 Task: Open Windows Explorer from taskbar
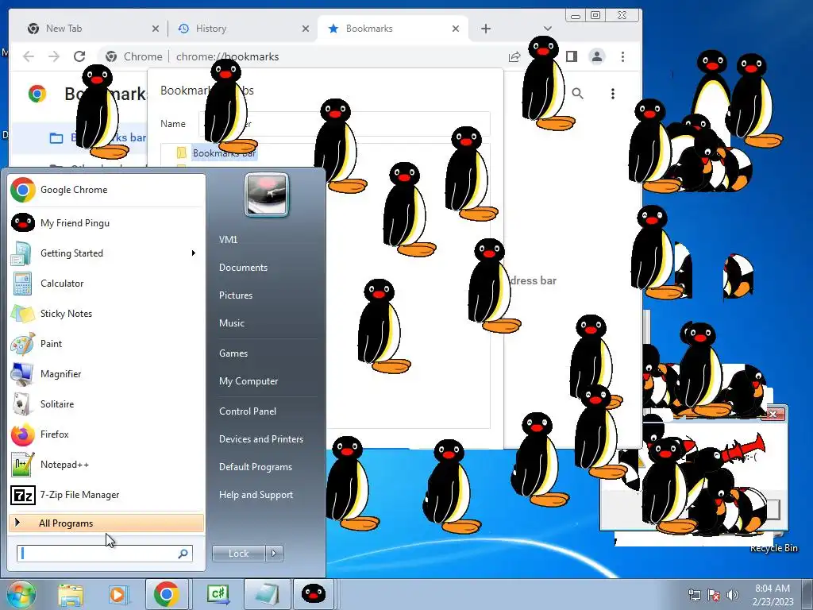pyautogui.click(x=71, y=594)
